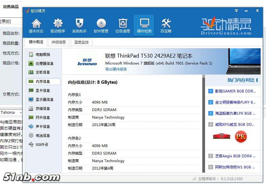The image size is (266, 184).
Task: Select 电脑概括 in the sidebar
Action: click(43, 55)
